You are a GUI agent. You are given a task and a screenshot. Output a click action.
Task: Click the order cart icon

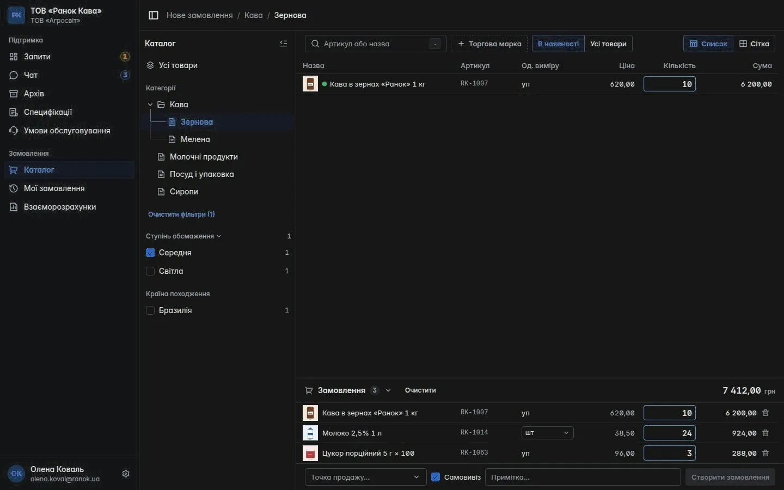click(309, 390)
